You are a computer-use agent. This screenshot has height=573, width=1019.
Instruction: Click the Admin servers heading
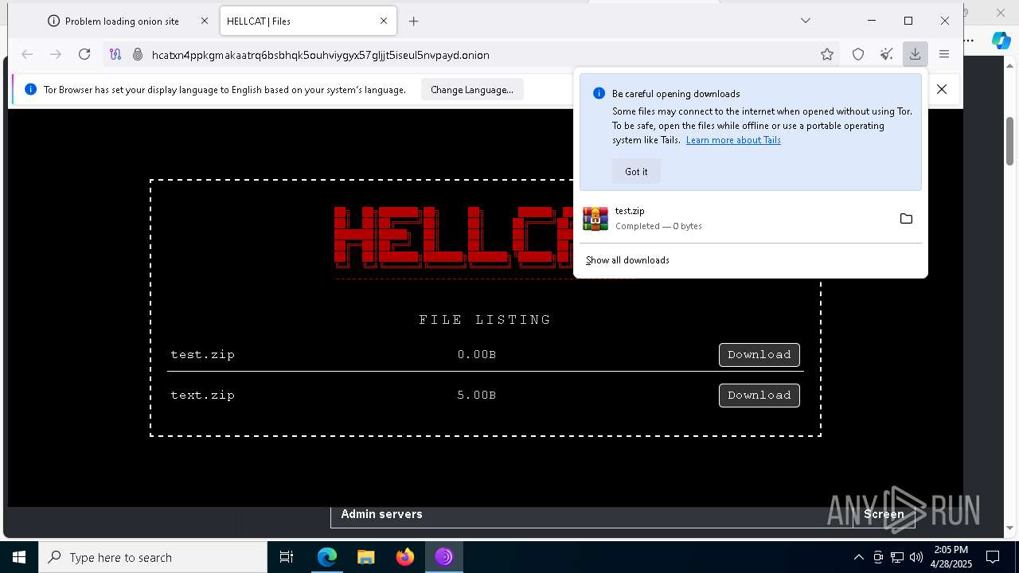tap(381, 514)
